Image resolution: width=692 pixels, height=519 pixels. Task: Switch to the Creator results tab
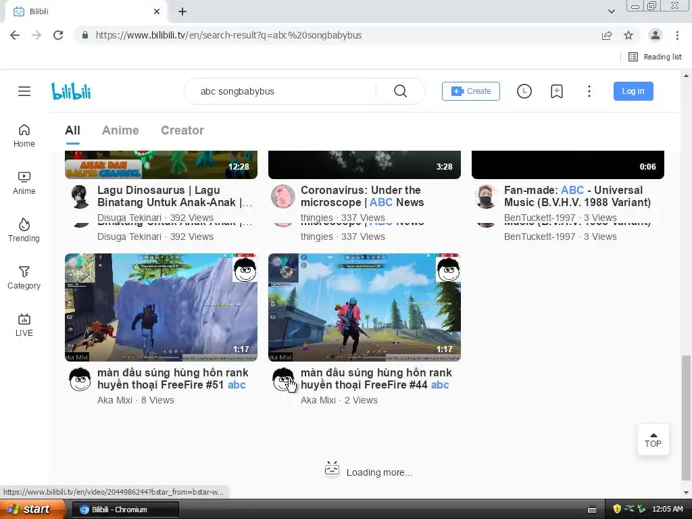pos(182,130)
